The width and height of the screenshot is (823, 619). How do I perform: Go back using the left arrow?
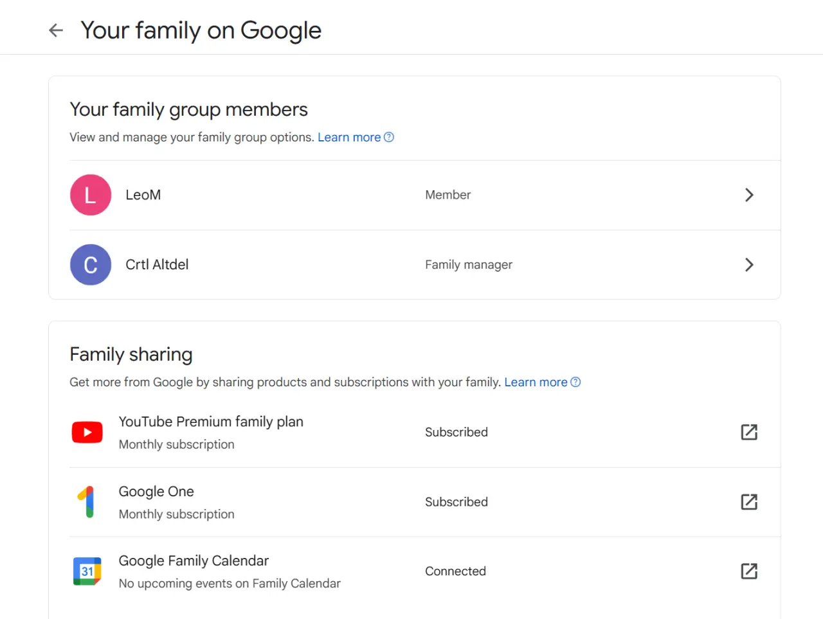coord(56,30)
